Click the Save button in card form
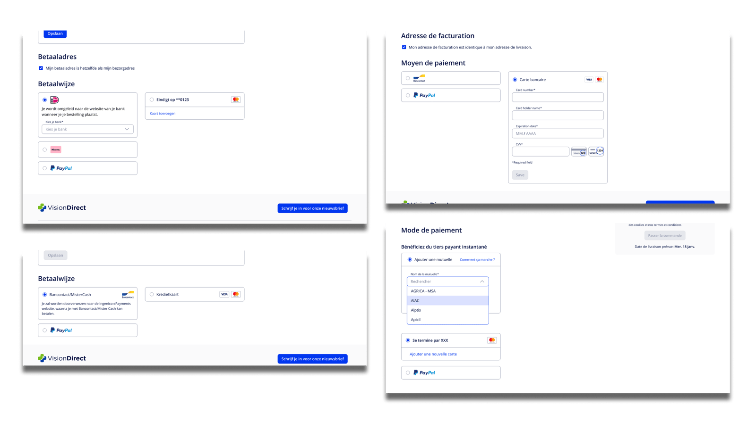The width and height of the screenshot is (756, 422). pos(520,175)
